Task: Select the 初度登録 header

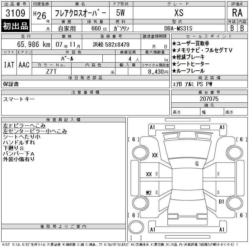Action: 41,4
